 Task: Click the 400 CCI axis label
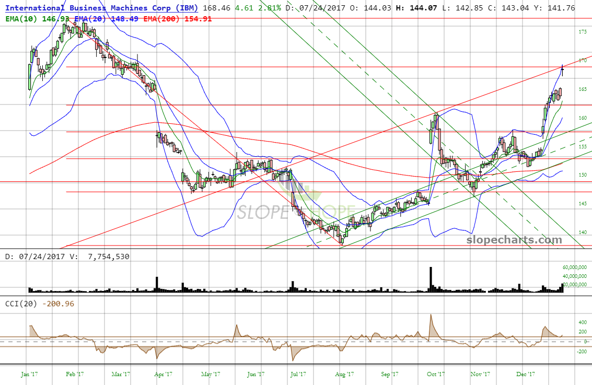[583, 322]
